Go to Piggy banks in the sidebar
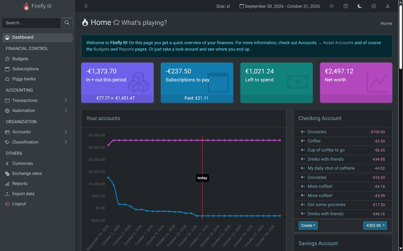The width and height of the screenshot is (403, 251). click(37, 79)
